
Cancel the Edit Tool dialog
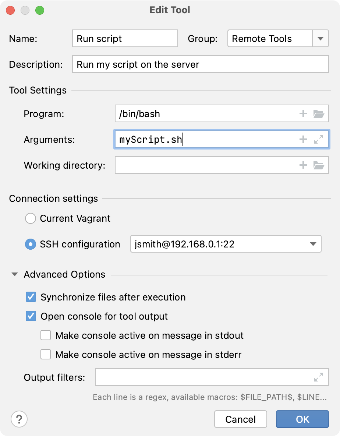click(241, 419)
